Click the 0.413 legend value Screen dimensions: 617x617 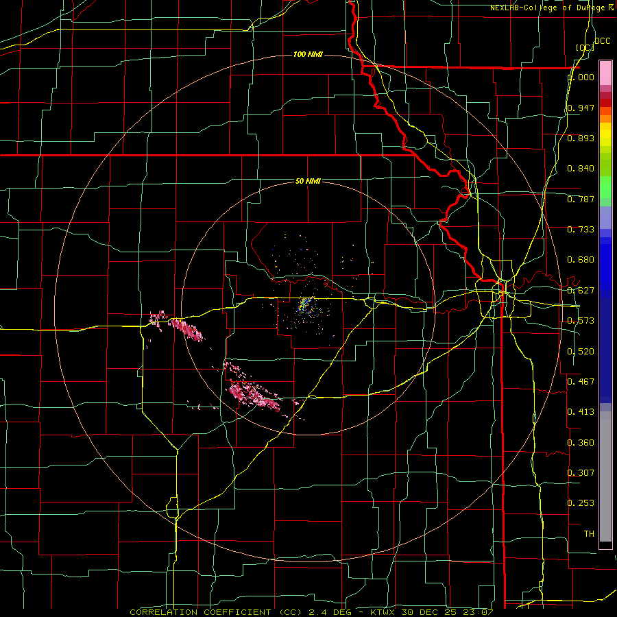581,412
